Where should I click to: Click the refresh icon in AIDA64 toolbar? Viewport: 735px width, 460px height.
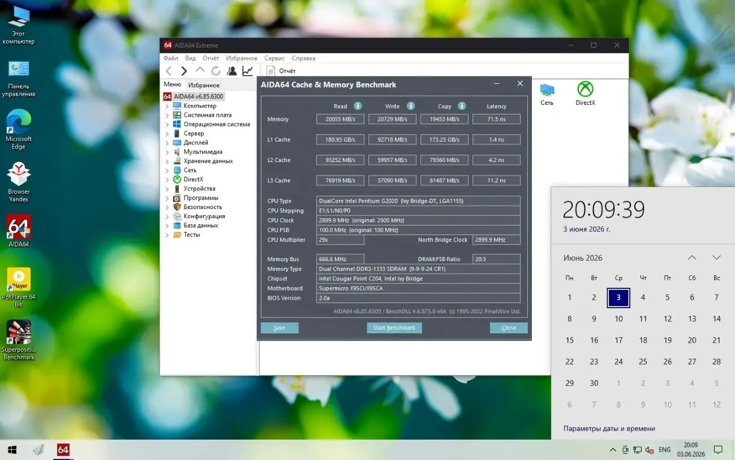(216, 71)
